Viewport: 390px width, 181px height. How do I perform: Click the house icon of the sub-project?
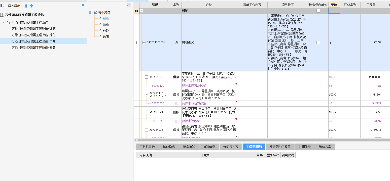pyautogui.click(x=8, y=22)
